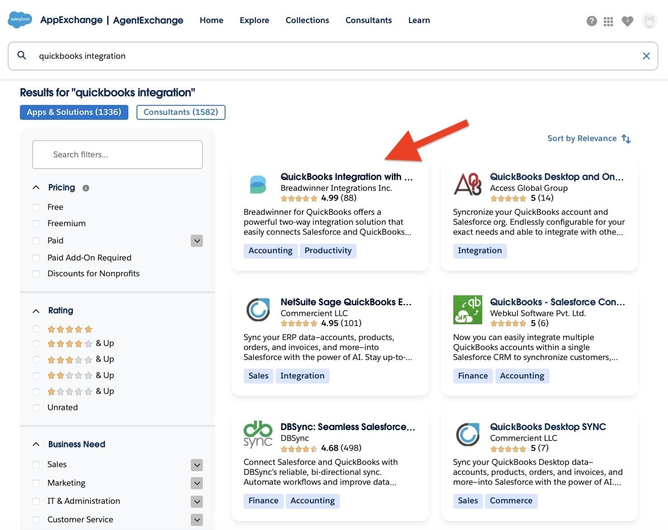Open the Collections menu
Viewport: 668px width, 530px height.
coord(307,20)
